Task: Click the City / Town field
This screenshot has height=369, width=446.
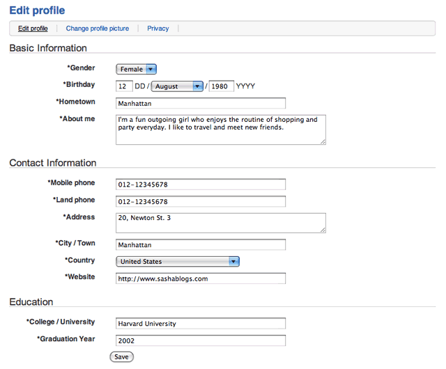Action: (x=201, y=244)
